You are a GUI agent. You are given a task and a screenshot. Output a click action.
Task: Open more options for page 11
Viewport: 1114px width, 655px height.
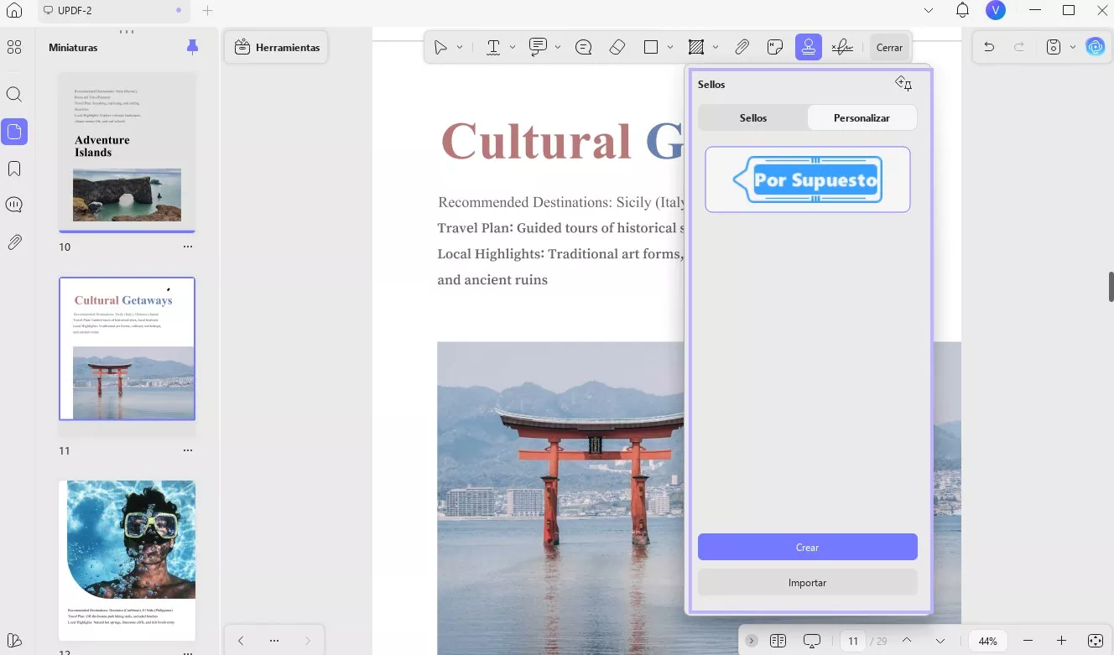pyautogui.click(x=188, y=450)
